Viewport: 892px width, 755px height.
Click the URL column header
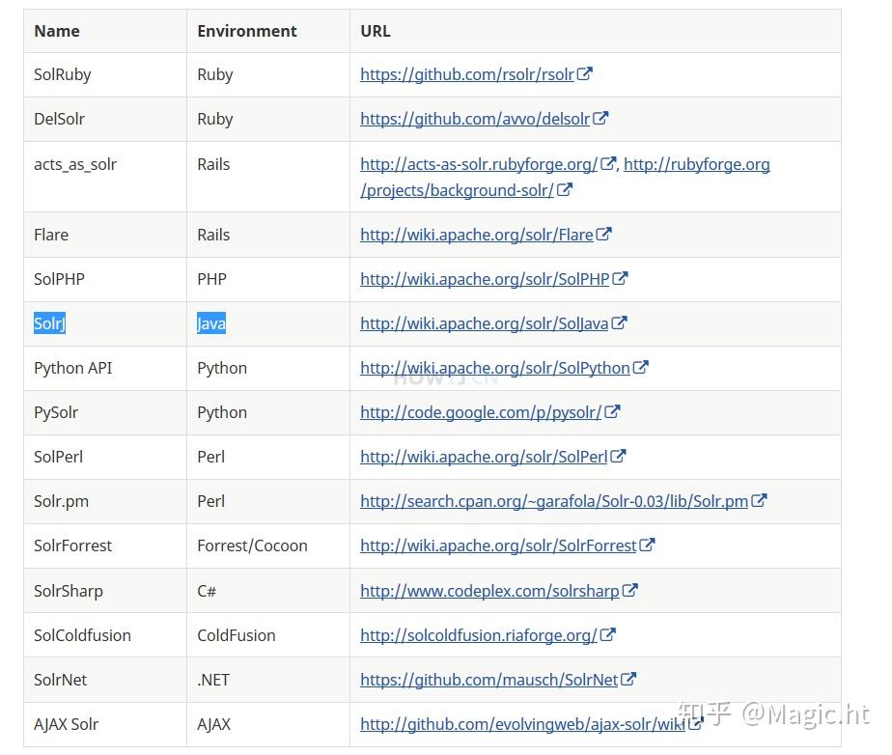[376, 31]
